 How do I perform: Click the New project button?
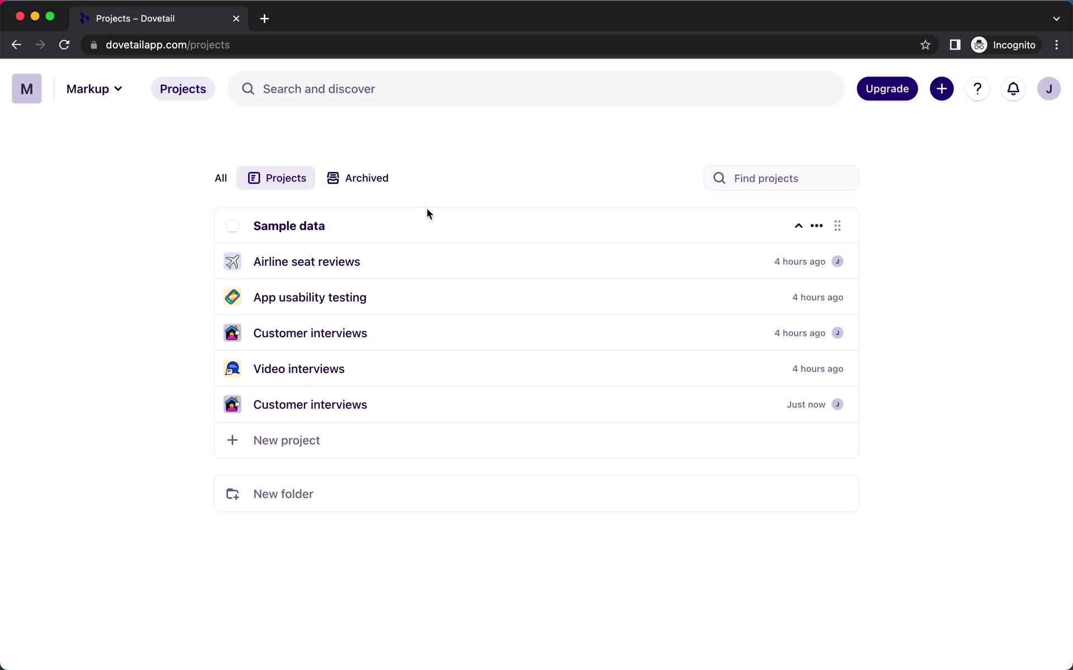point(286,439)
